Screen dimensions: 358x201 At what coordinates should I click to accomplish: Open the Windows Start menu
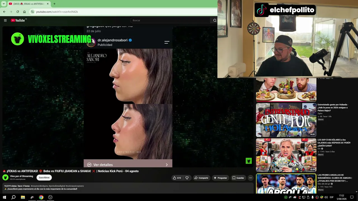[x=4, y=197]
